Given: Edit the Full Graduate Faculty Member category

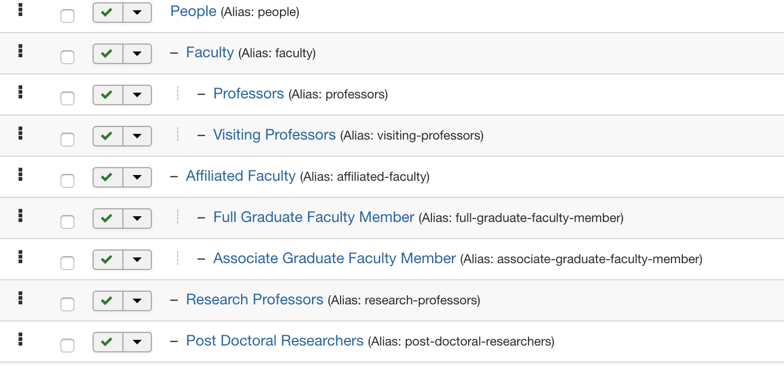Looking at the screenshot, I should click(313, 217).
